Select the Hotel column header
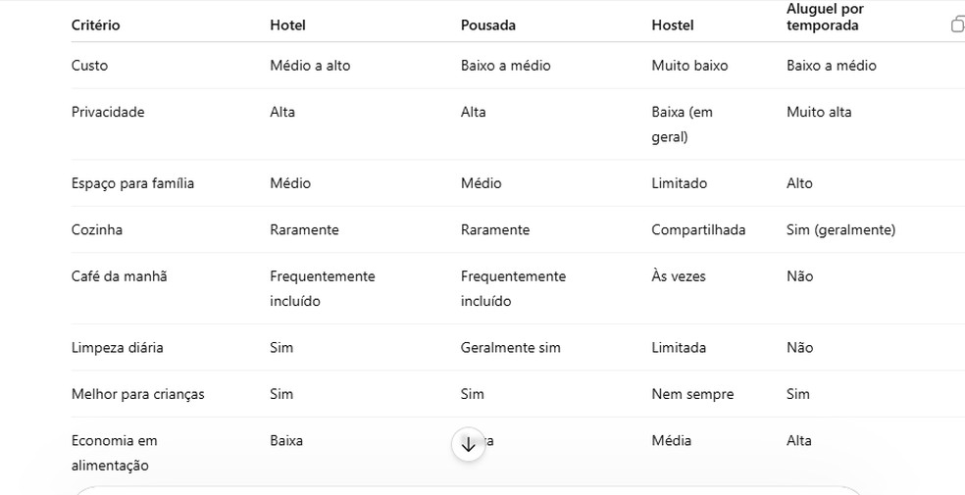This screenshot has width=965, height=495. click(x=287, y=25)
